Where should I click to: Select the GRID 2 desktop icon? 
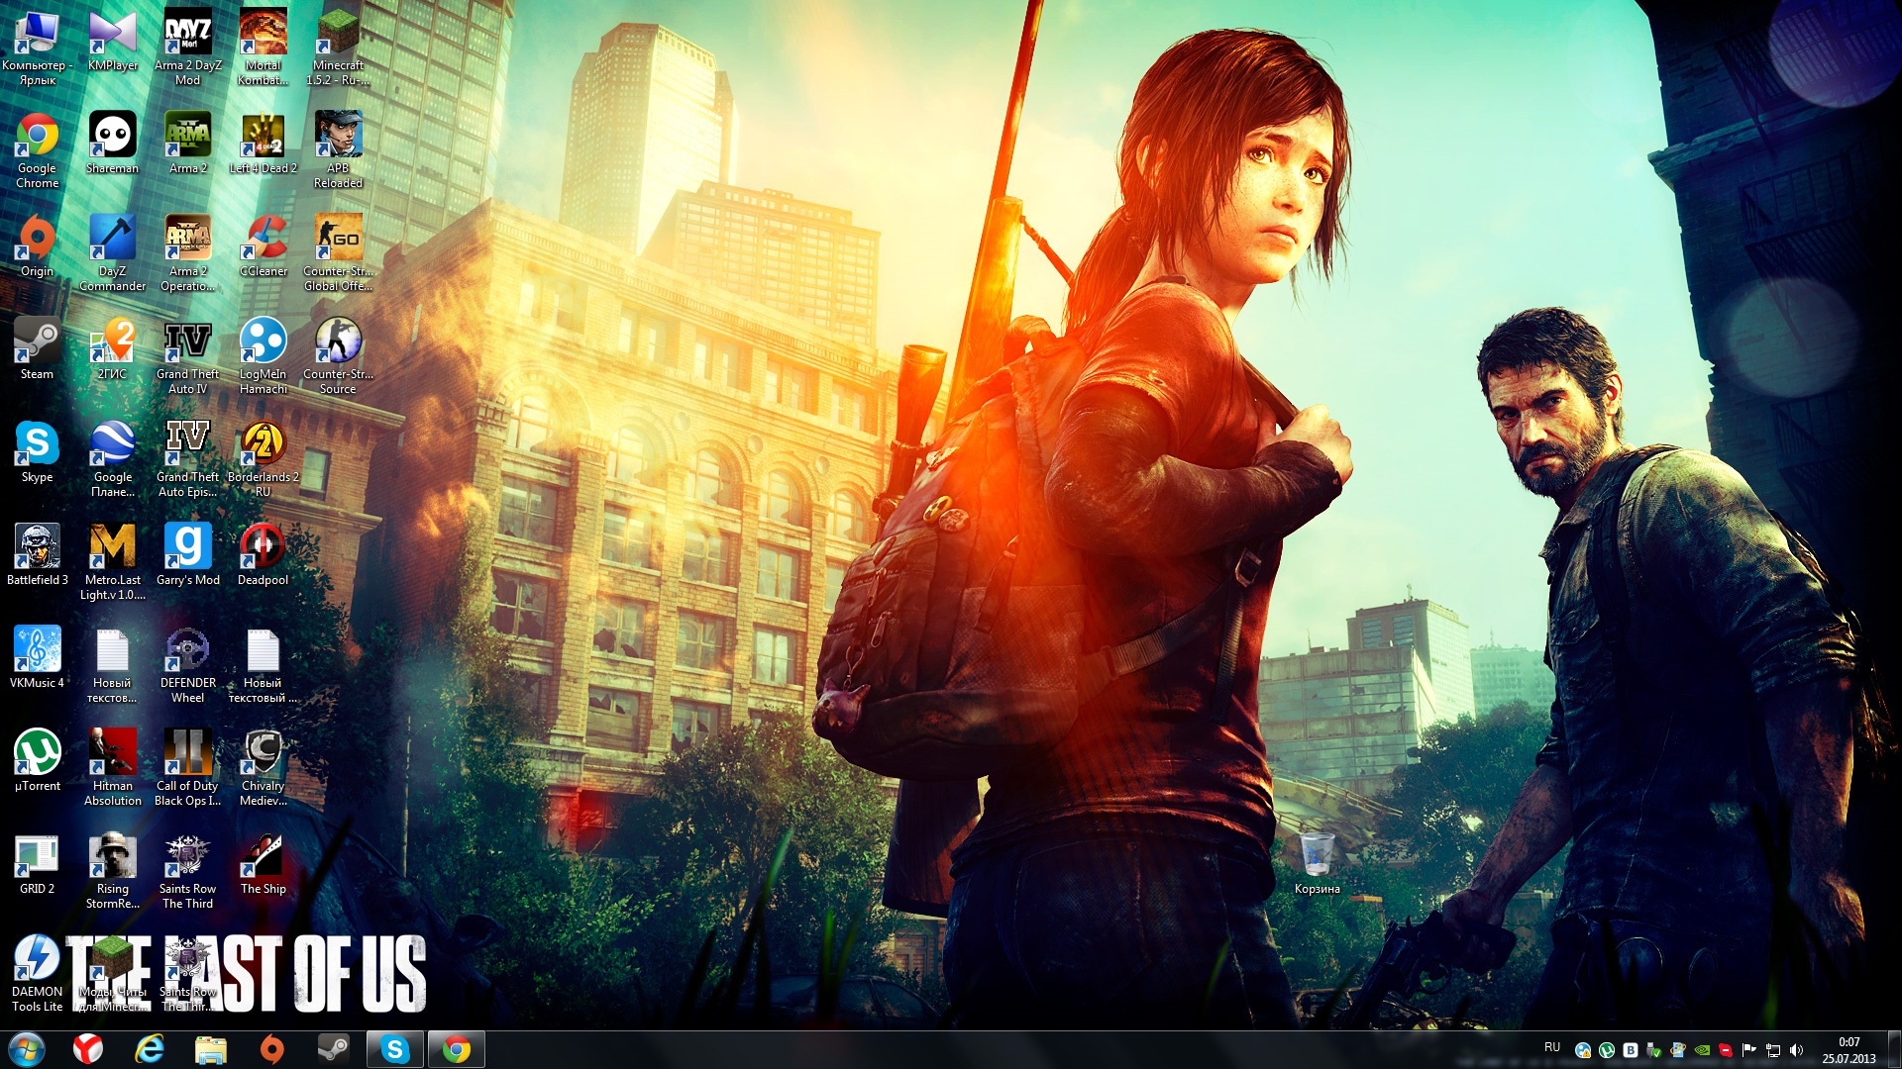pyautogui.click(x=37, y=864)
